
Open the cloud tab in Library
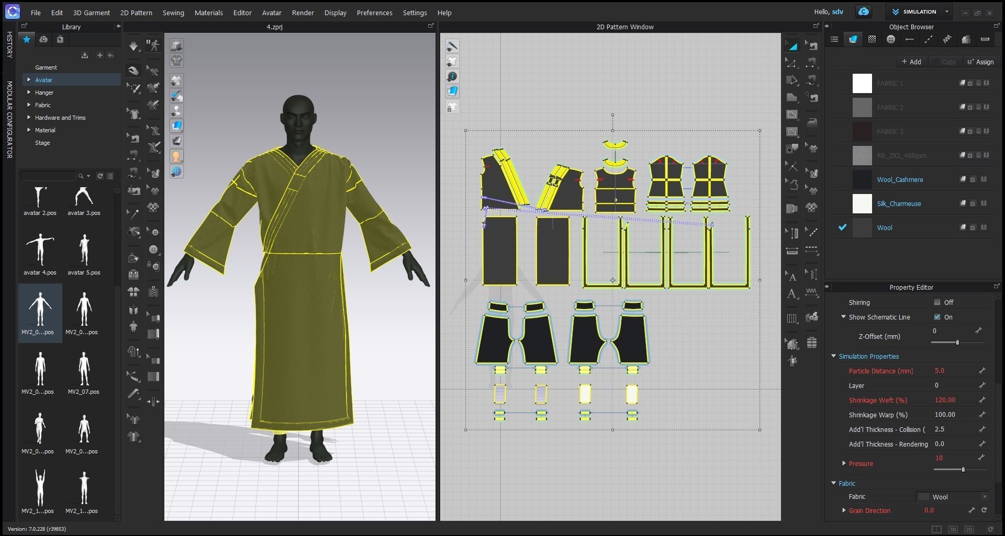point(43,39)
